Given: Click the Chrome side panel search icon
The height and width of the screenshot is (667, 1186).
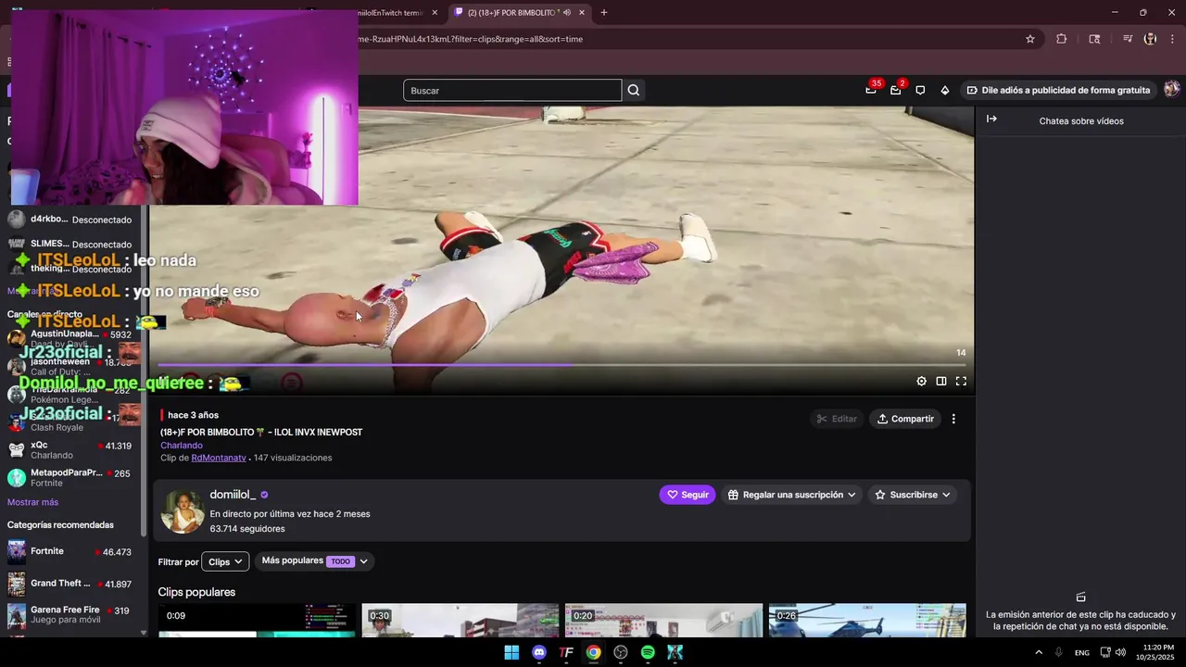Looking at the screenshot, I should tap(1094, 39).
